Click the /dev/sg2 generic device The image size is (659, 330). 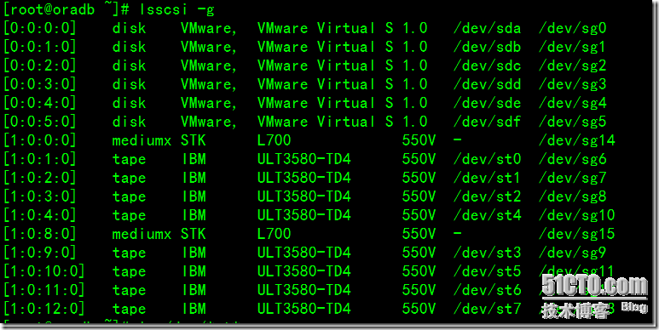tap(572, 65)
